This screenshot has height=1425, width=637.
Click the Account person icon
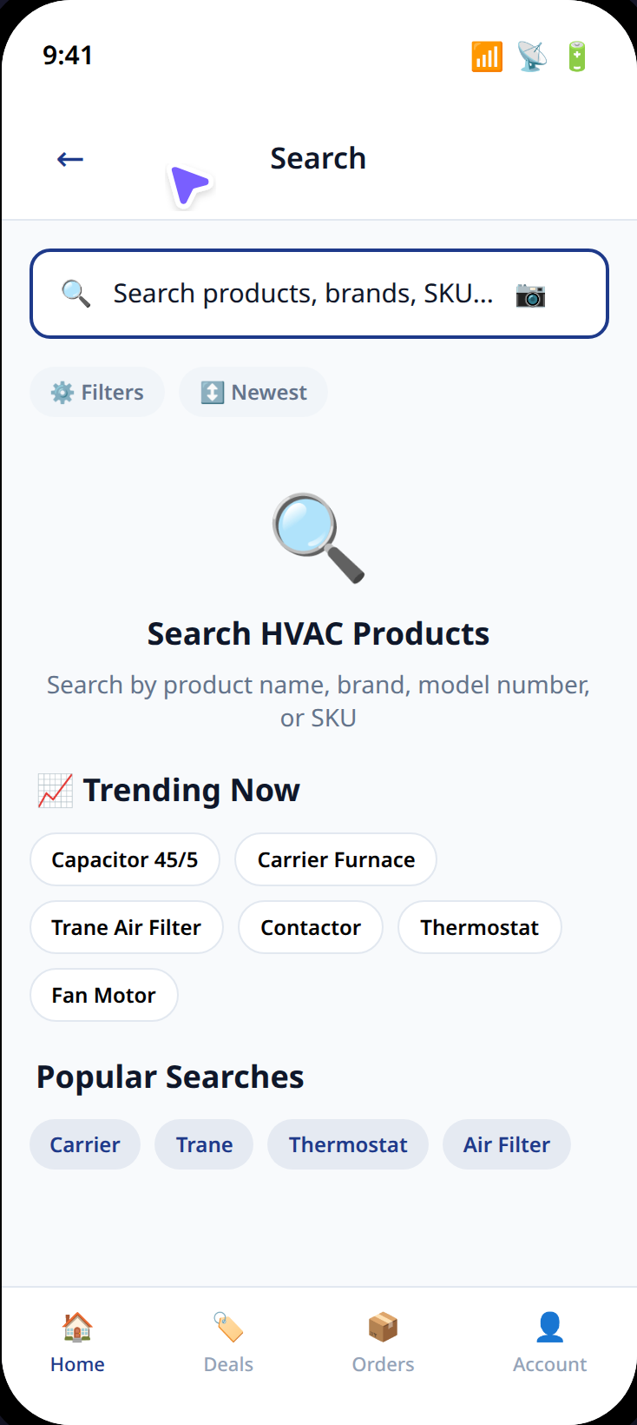549,1325
